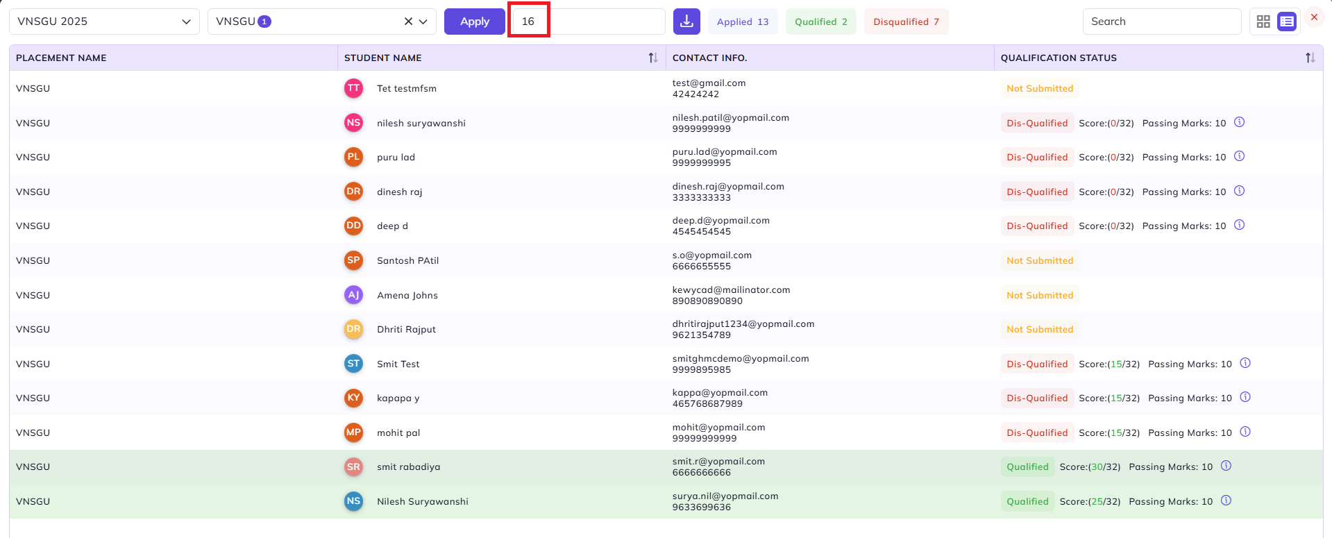Sort by Student Name column

coord(652,58)
